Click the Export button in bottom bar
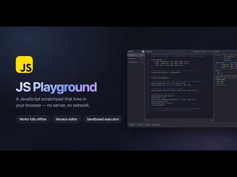237x177 pixels. click(132, 125)
